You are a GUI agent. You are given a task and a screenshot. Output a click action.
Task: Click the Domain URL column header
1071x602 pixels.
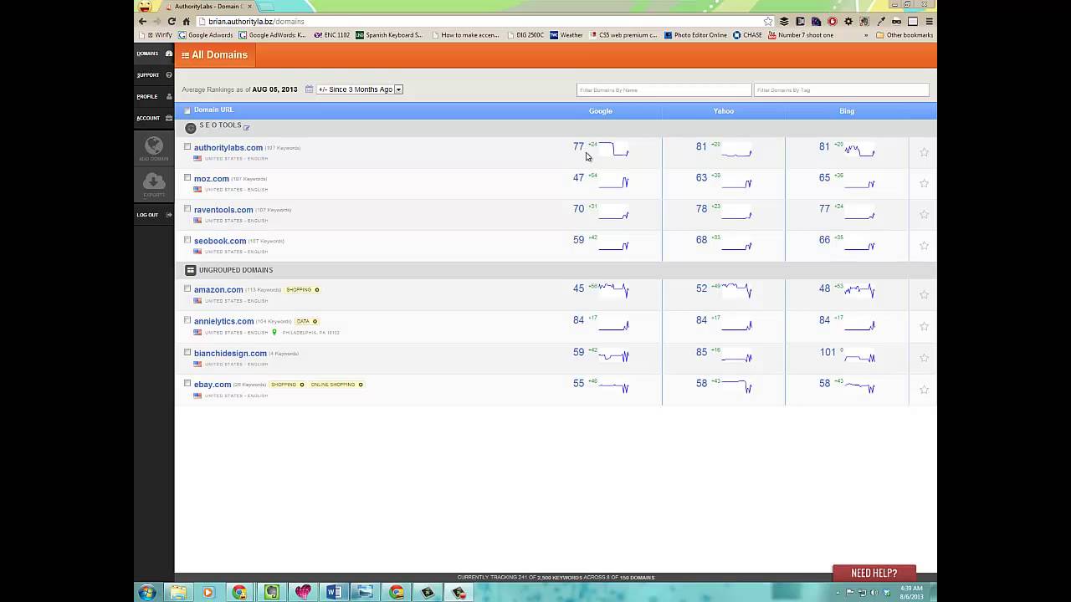[213, 110]
